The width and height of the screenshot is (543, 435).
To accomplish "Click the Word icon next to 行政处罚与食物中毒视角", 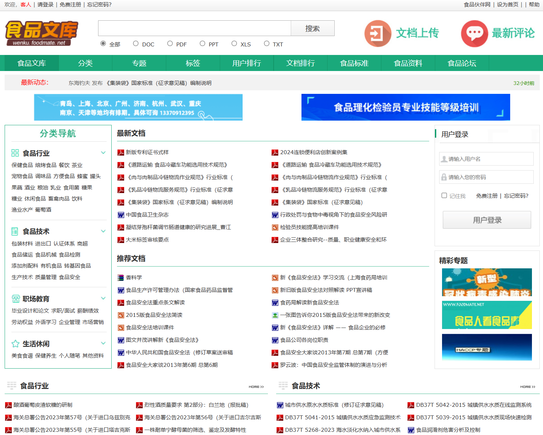I will 275,215.
